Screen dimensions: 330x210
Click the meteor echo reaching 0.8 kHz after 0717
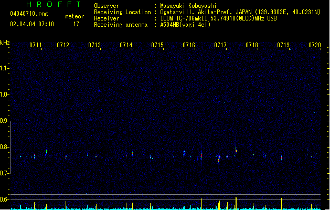(236, 149)
